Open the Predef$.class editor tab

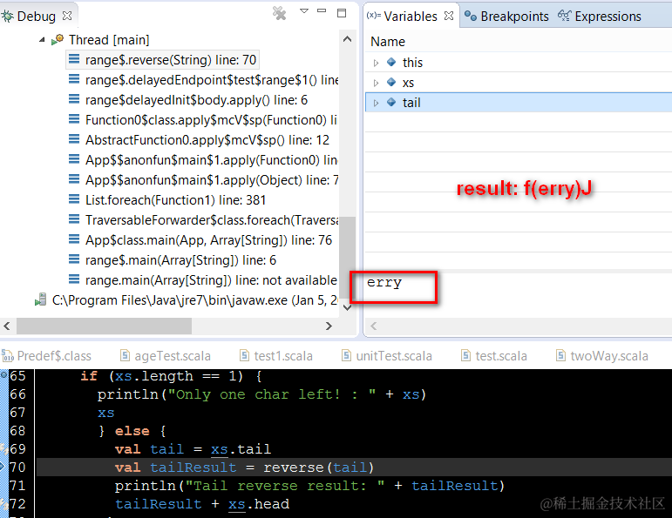pos(47,356)
